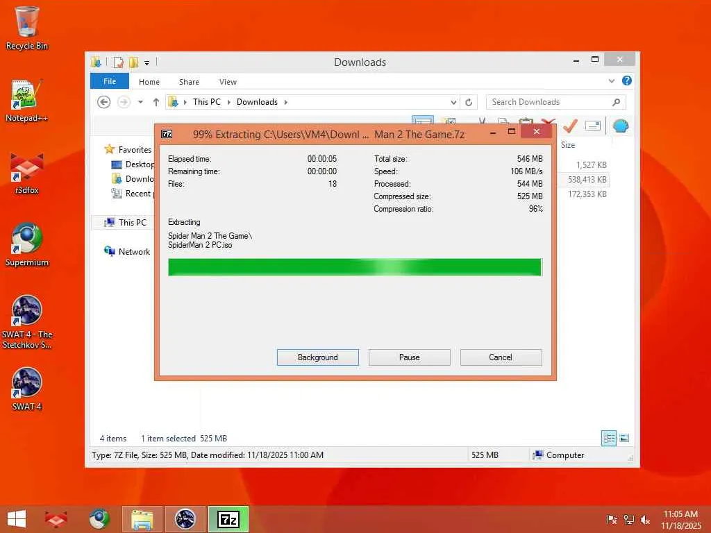Go Back in Downloads Explorer window
Viewport: 711px width, 533px height.
104,102
